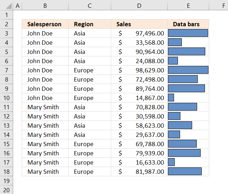Screen dimensions: 228x194
Task: Click the data bar in row 3
Action: click(188, 33)
